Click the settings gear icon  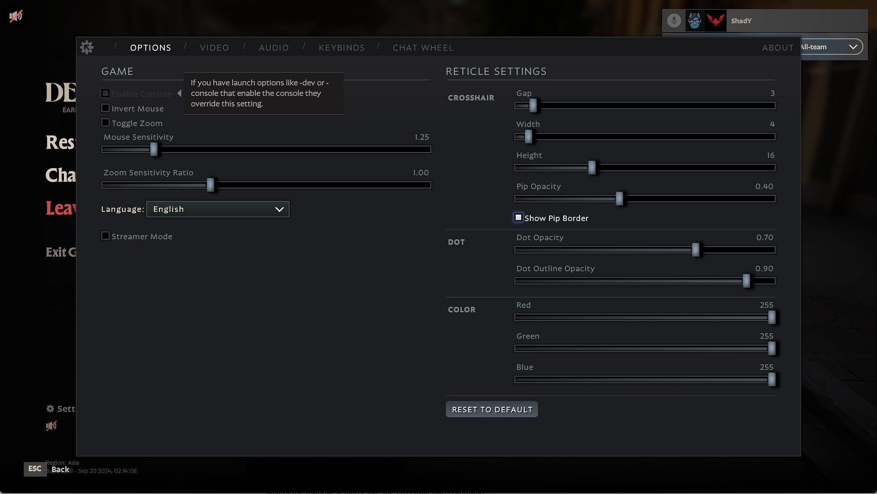coord(87,47)
